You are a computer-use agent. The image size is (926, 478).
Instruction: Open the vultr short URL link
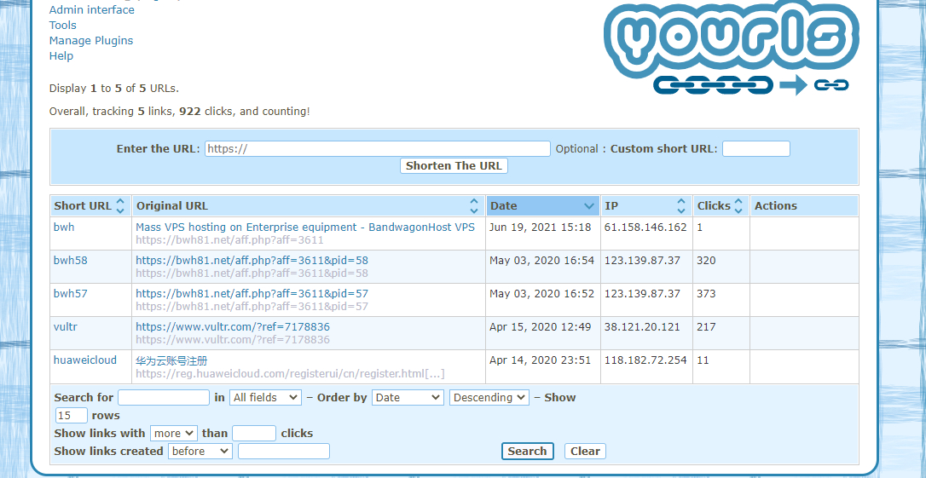coord(65,326)
